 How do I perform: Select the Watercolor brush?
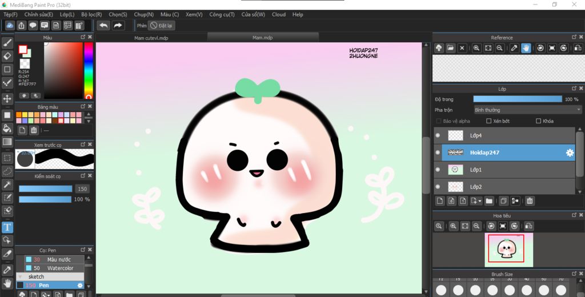(x=54, y=268)
